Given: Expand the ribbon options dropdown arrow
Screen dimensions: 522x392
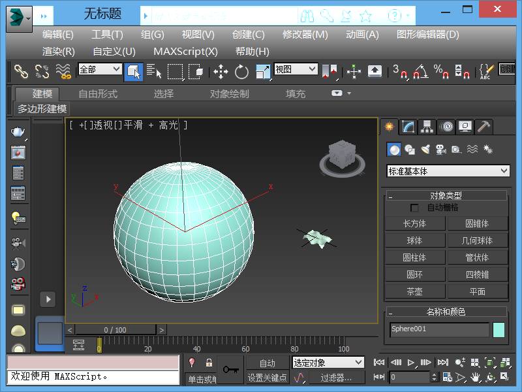Looking at the screenshot, I should [349, 93].
